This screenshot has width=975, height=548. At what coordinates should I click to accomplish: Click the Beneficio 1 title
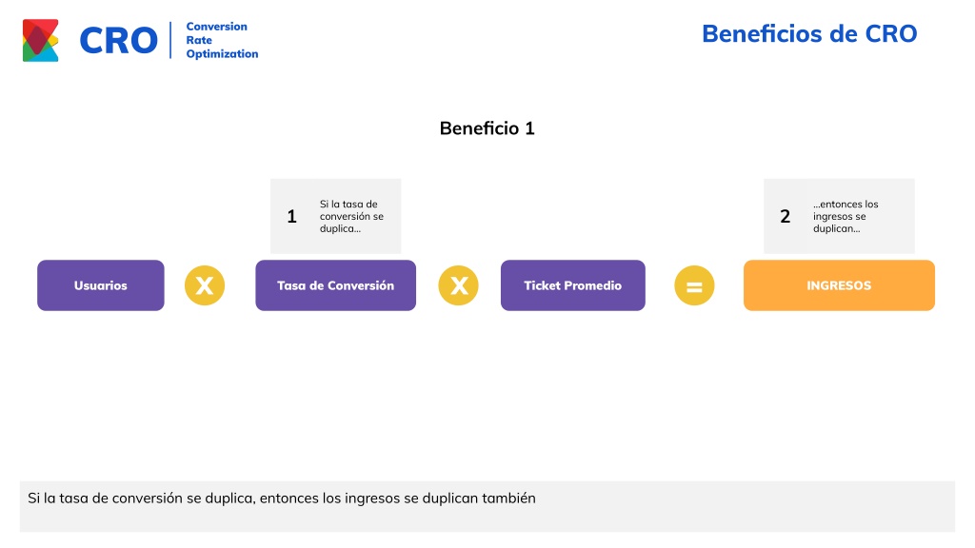tap(487, 128)
